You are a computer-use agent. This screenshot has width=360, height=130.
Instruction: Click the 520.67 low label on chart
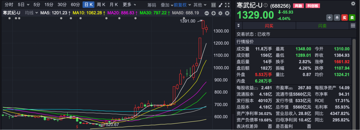click(112, 124)
